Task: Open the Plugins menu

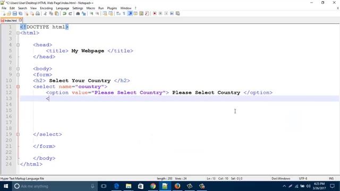Action: point(112,8)
